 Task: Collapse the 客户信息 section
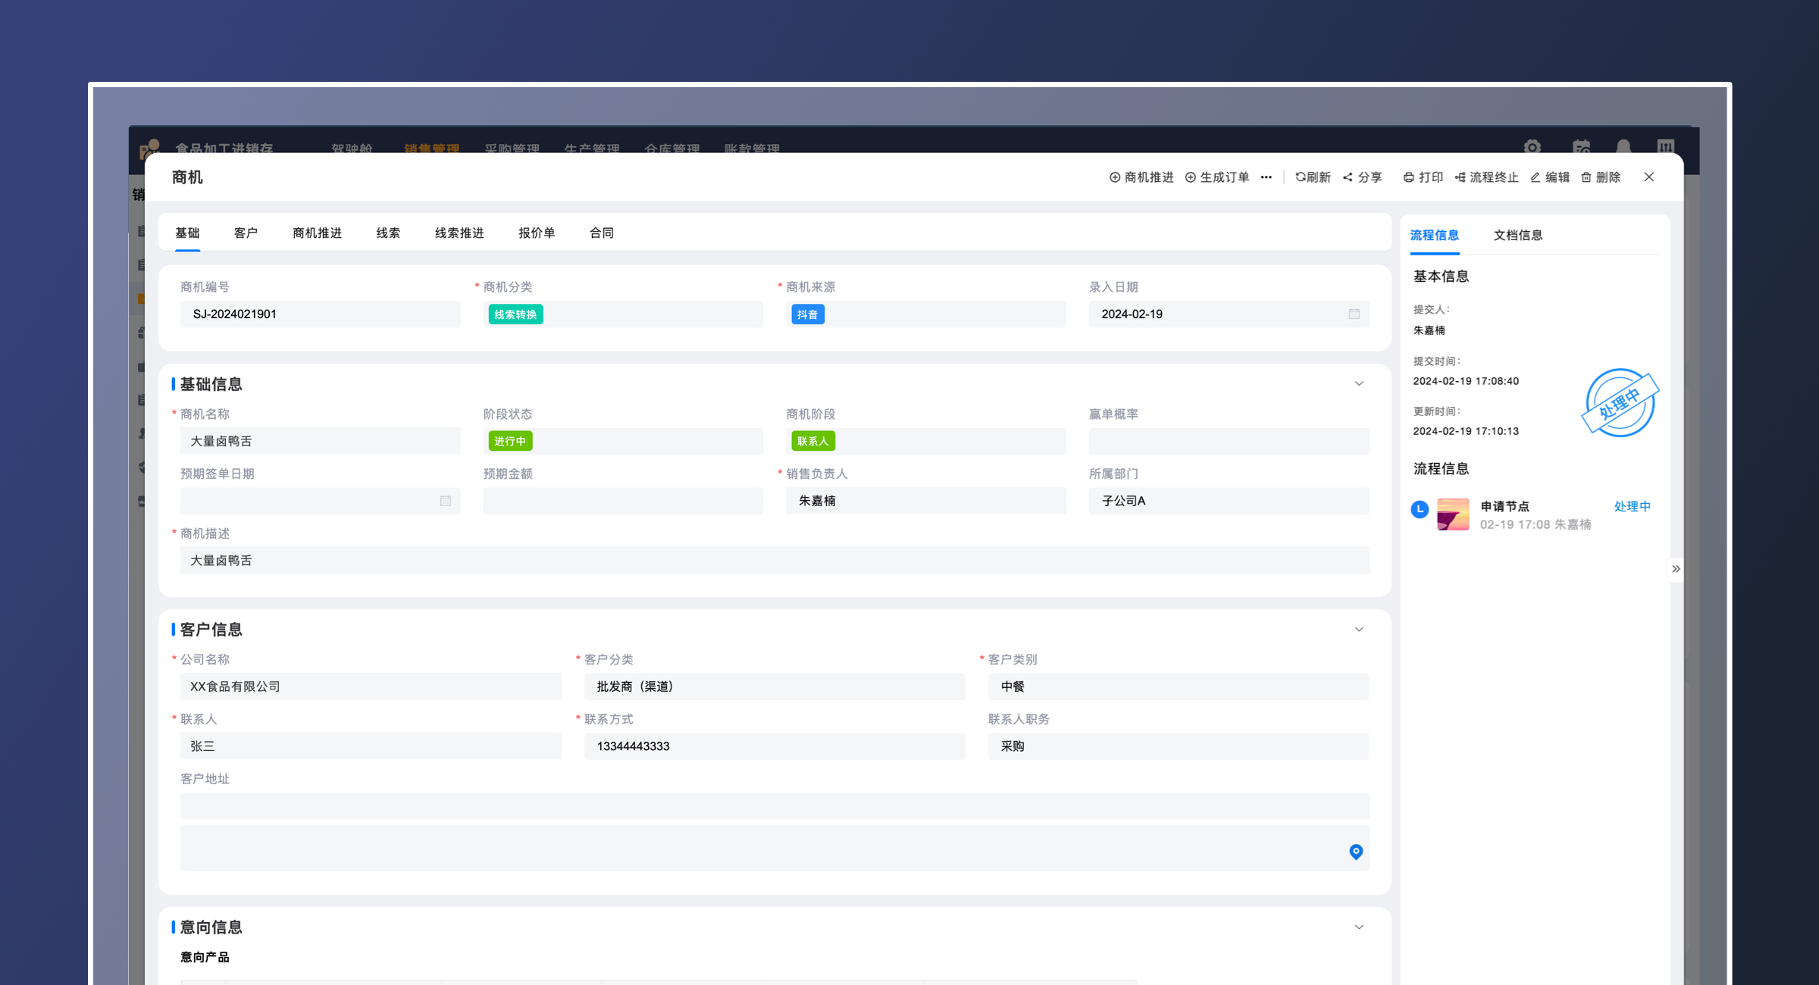[1359, 630]
